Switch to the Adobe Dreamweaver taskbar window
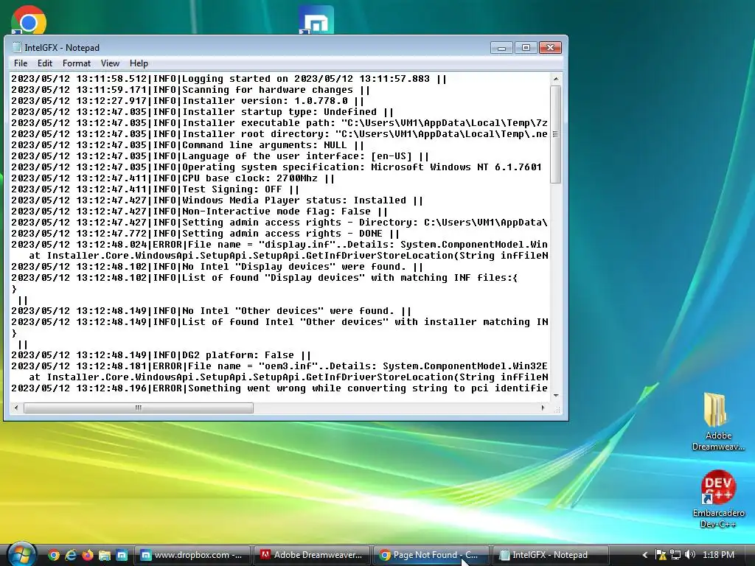The image size is (755, 566). [x=311, y=555]
